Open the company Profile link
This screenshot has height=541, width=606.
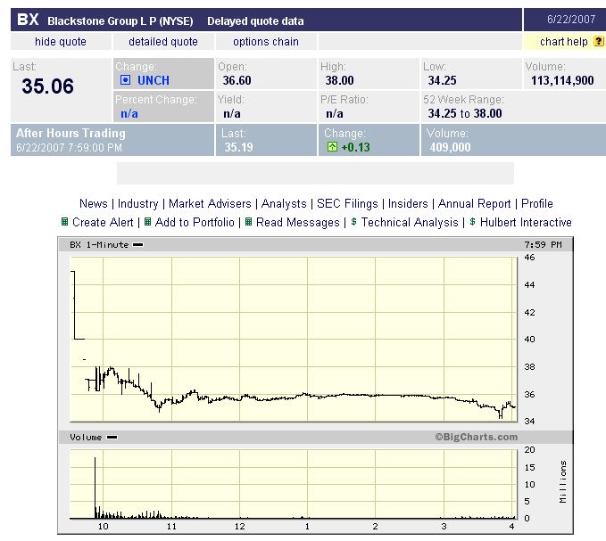536,203
